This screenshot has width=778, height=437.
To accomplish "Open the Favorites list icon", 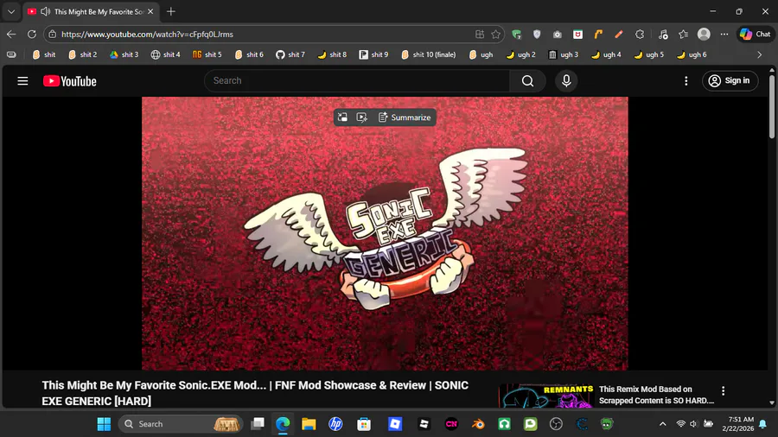I will [683, 35].
